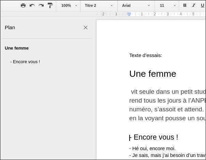This screenshot has width=206, height=160.
Task: Click the line starting 'vit seule dans'
Action: point(168,92)
